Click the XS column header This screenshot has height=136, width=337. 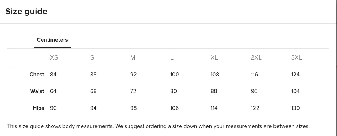[54, 58]
